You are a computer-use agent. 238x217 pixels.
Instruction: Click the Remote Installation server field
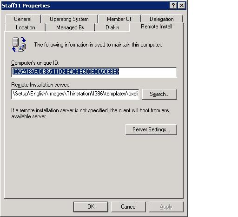(75, 94)
